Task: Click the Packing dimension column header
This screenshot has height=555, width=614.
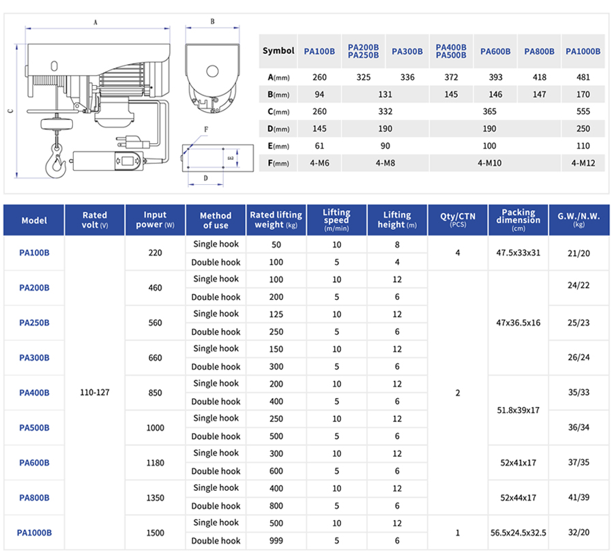Action: [x=518, y=220]
